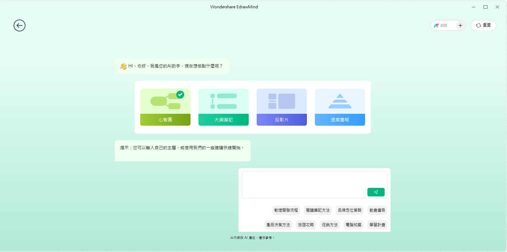Select the 學習計畫 suggested prompt

pos(377,225)
